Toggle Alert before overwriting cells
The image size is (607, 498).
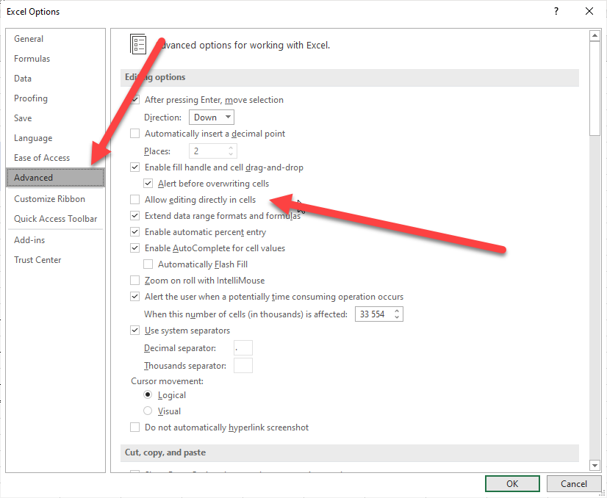pyautogui.click(x=148, y=184)
